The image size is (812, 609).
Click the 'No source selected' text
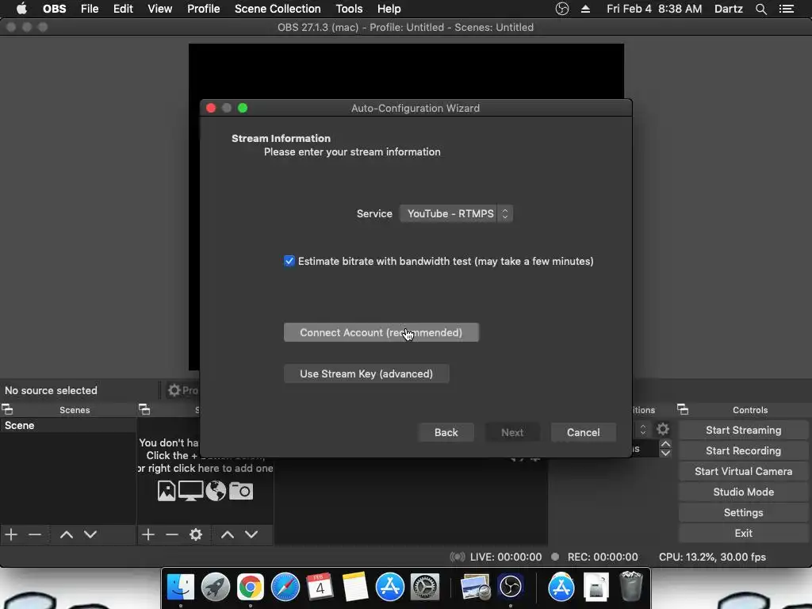pyautogui.click(x=51, y=390)
